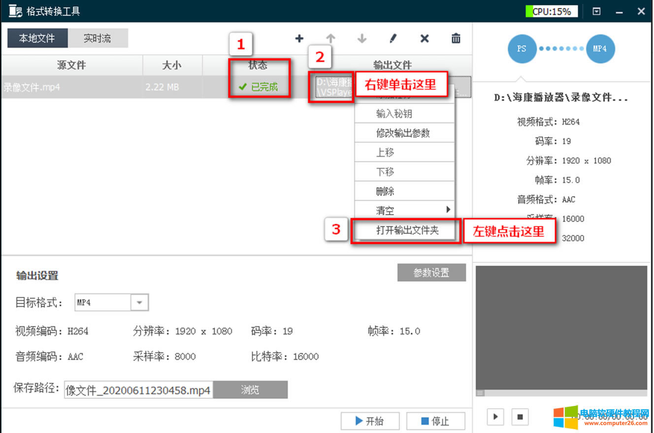Click the 已完成 status cell

pyautogui.click(x=258, y=87)
